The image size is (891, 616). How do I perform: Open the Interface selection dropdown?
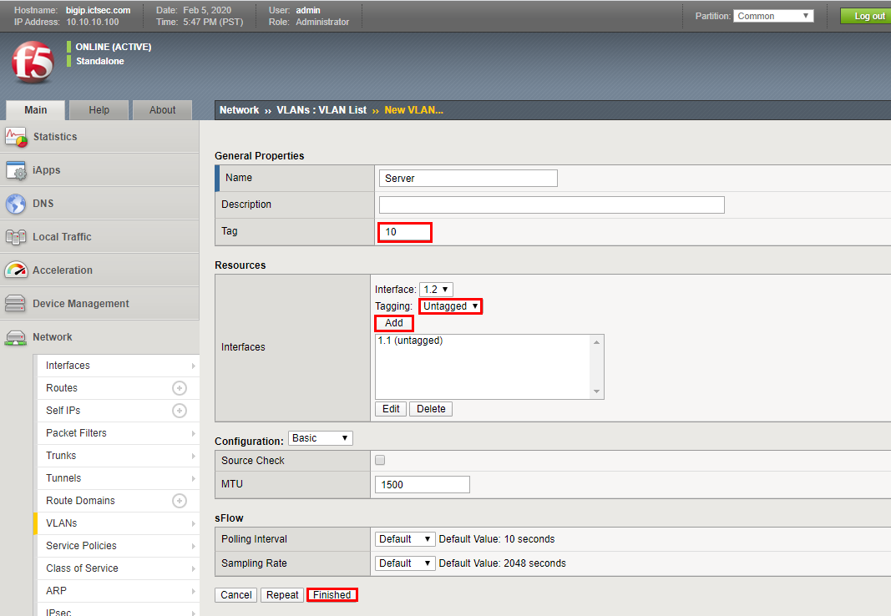point(436,290)
